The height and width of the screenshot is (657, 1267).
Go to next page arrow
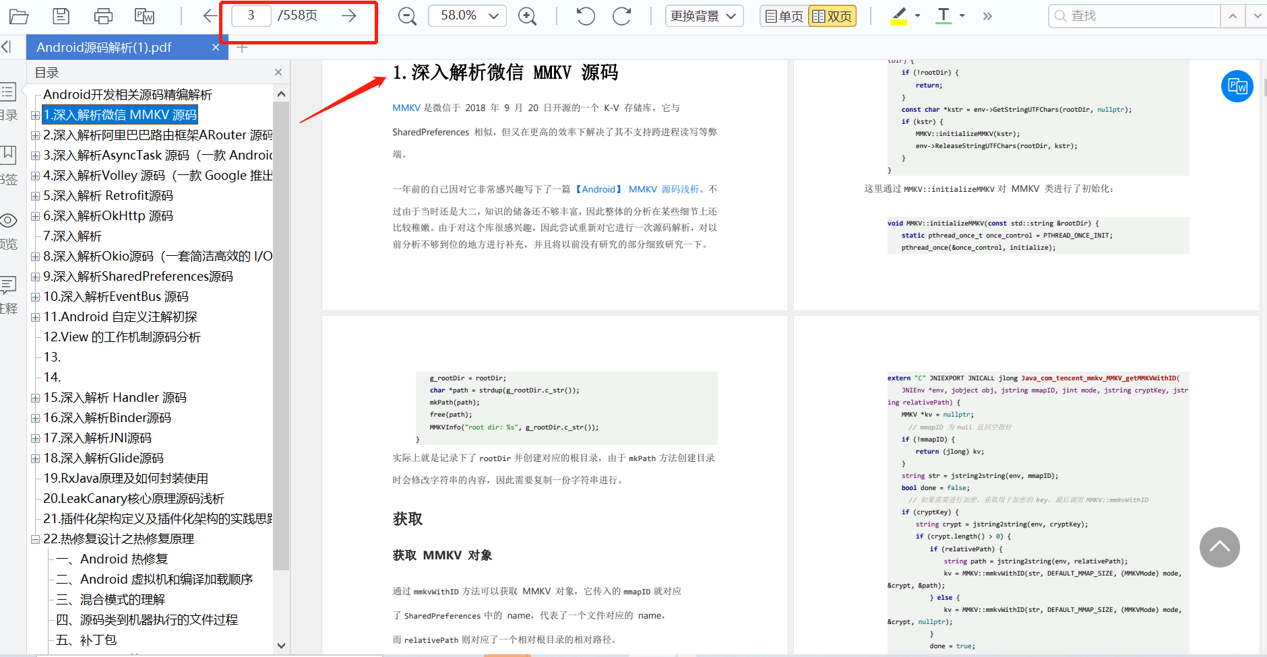[348, 15]
